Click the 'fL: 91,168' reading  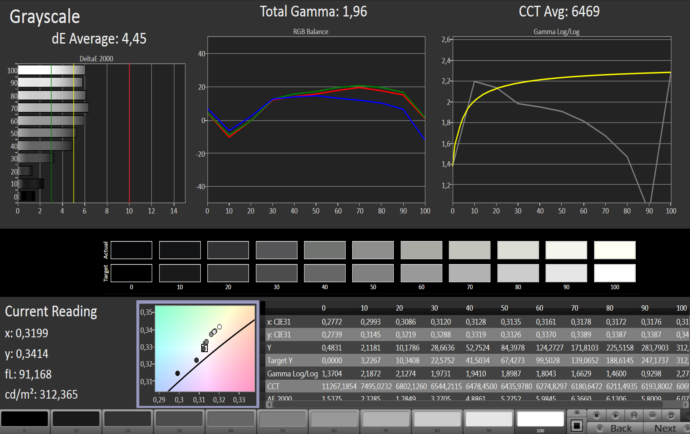[28, 374]
